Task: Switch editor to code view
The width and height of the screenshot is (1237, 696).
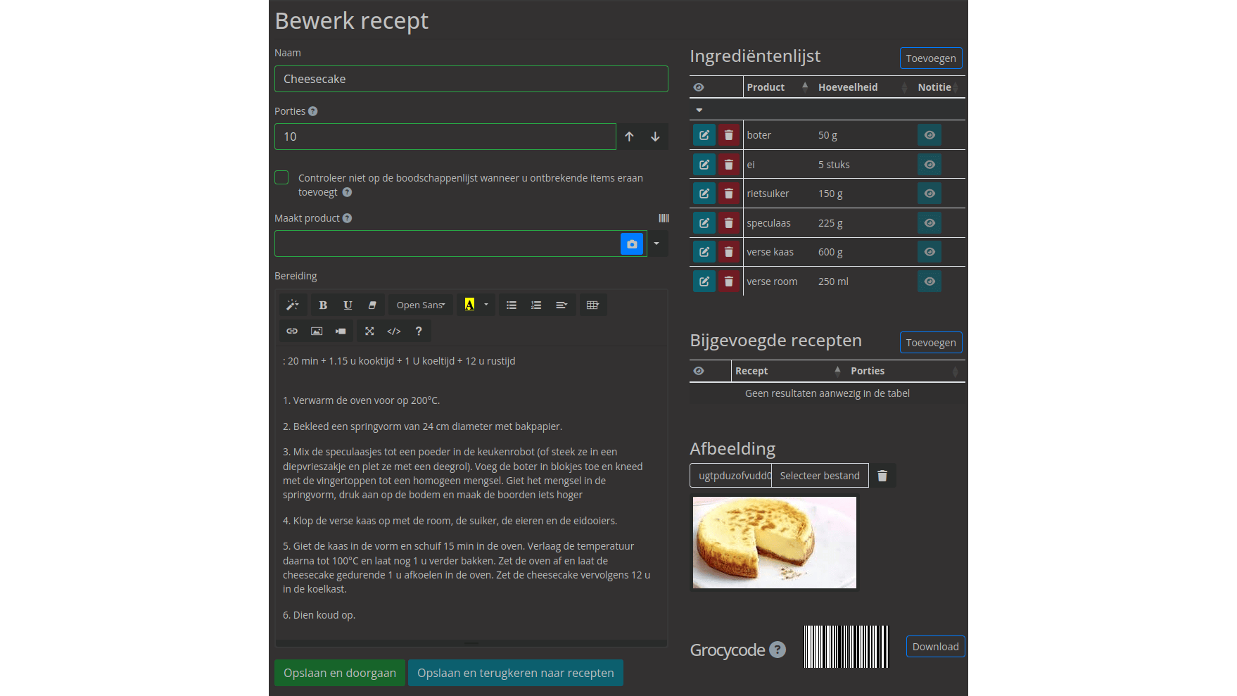Action: tap(394, 331)
